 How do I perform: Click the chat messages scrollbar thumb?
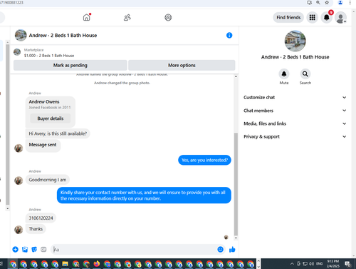tap(236, 183)
